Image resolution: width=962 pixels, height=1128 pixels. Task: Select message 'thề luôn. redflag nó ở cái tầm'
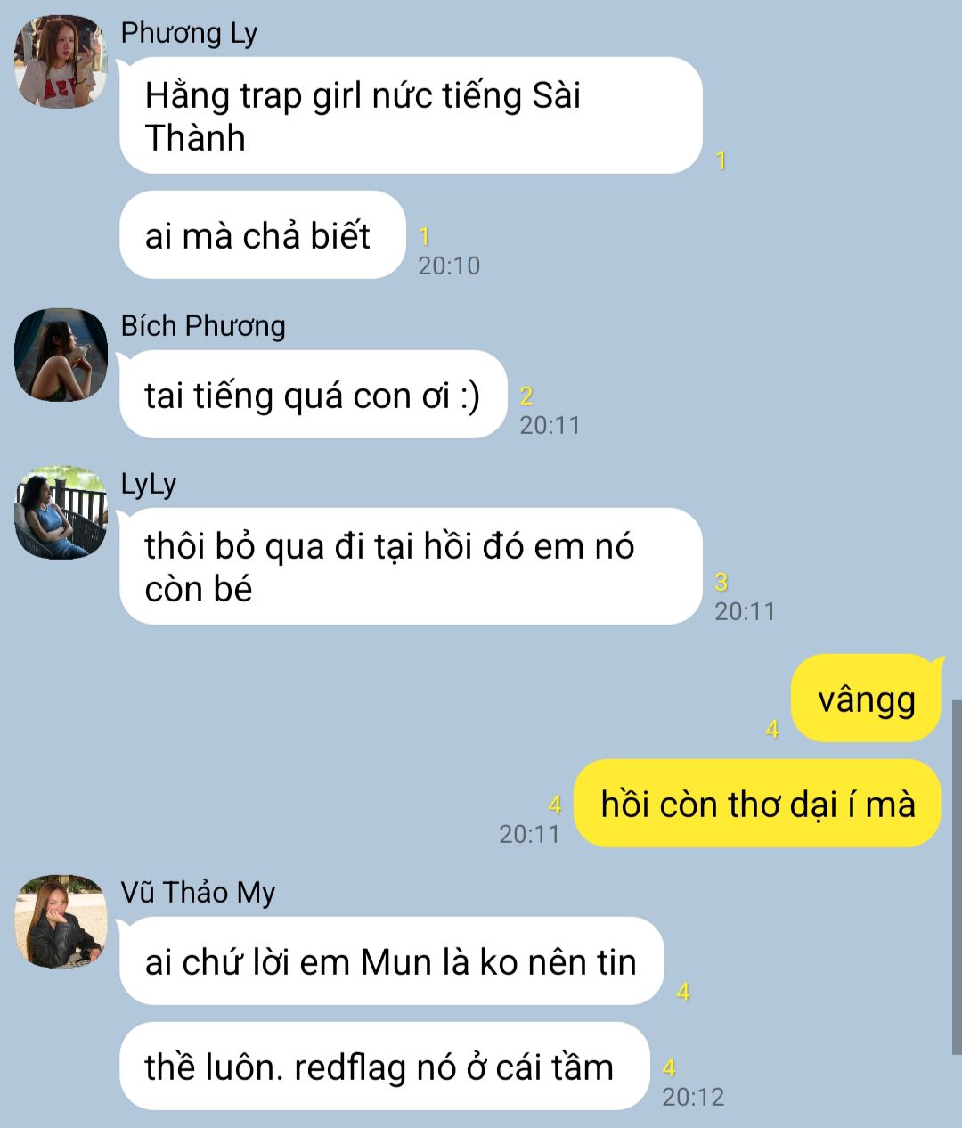[384, 1067]
